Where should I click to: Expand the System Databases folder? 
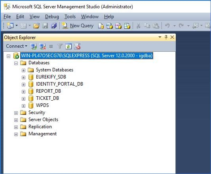(23, 70)
